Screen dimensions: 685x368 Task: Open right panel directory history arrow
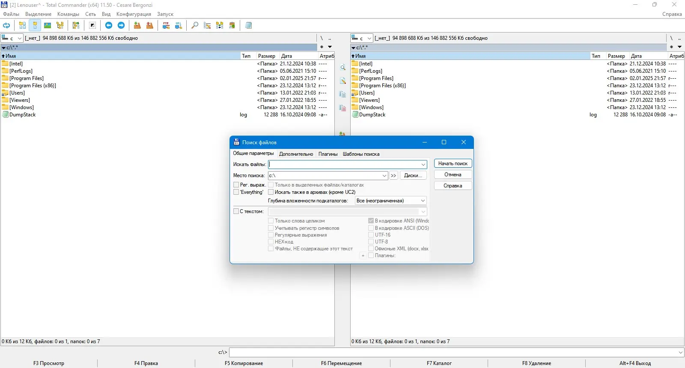click(x=680, y=47)
